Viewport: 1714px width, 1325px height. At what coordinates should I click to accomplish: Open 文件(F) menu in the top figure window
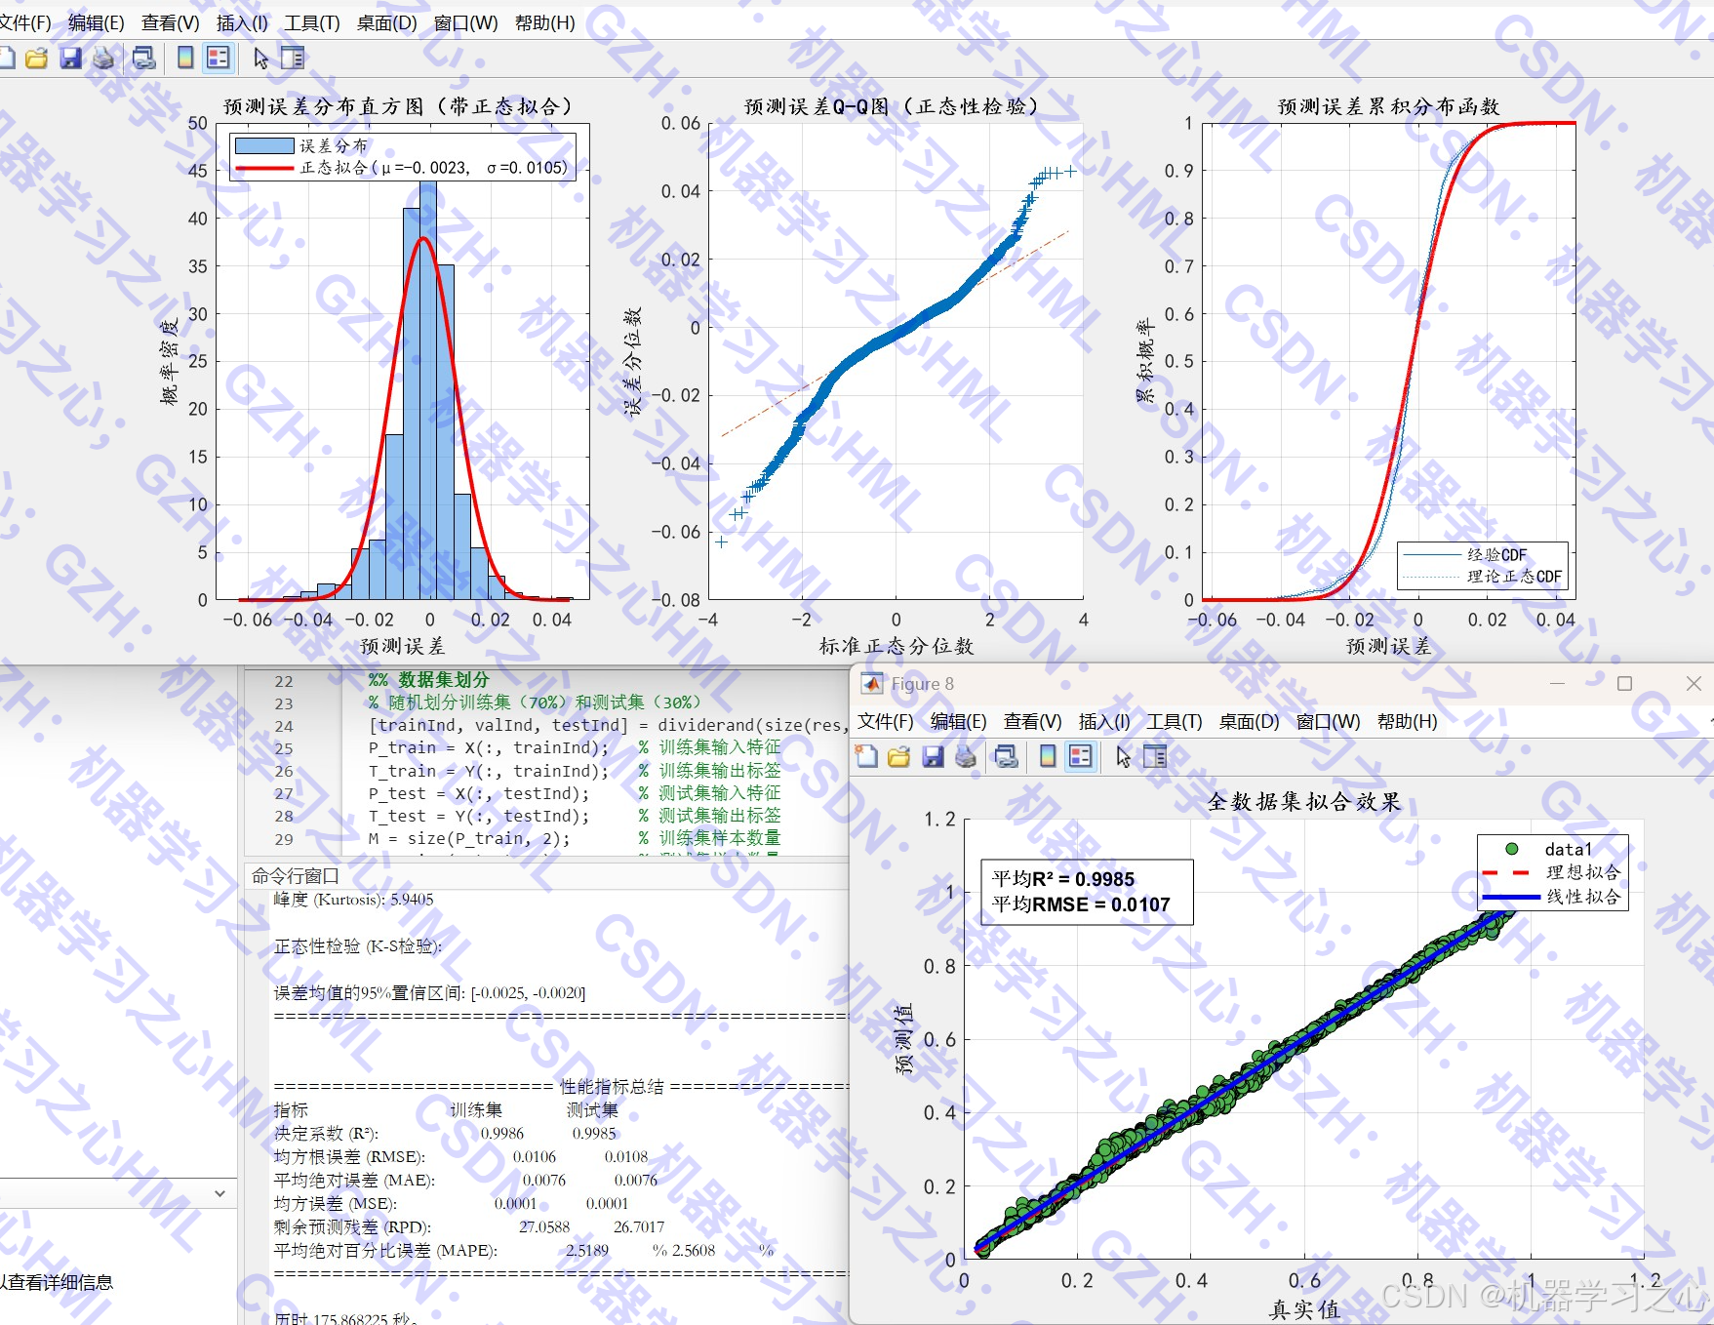coord(25,22)
